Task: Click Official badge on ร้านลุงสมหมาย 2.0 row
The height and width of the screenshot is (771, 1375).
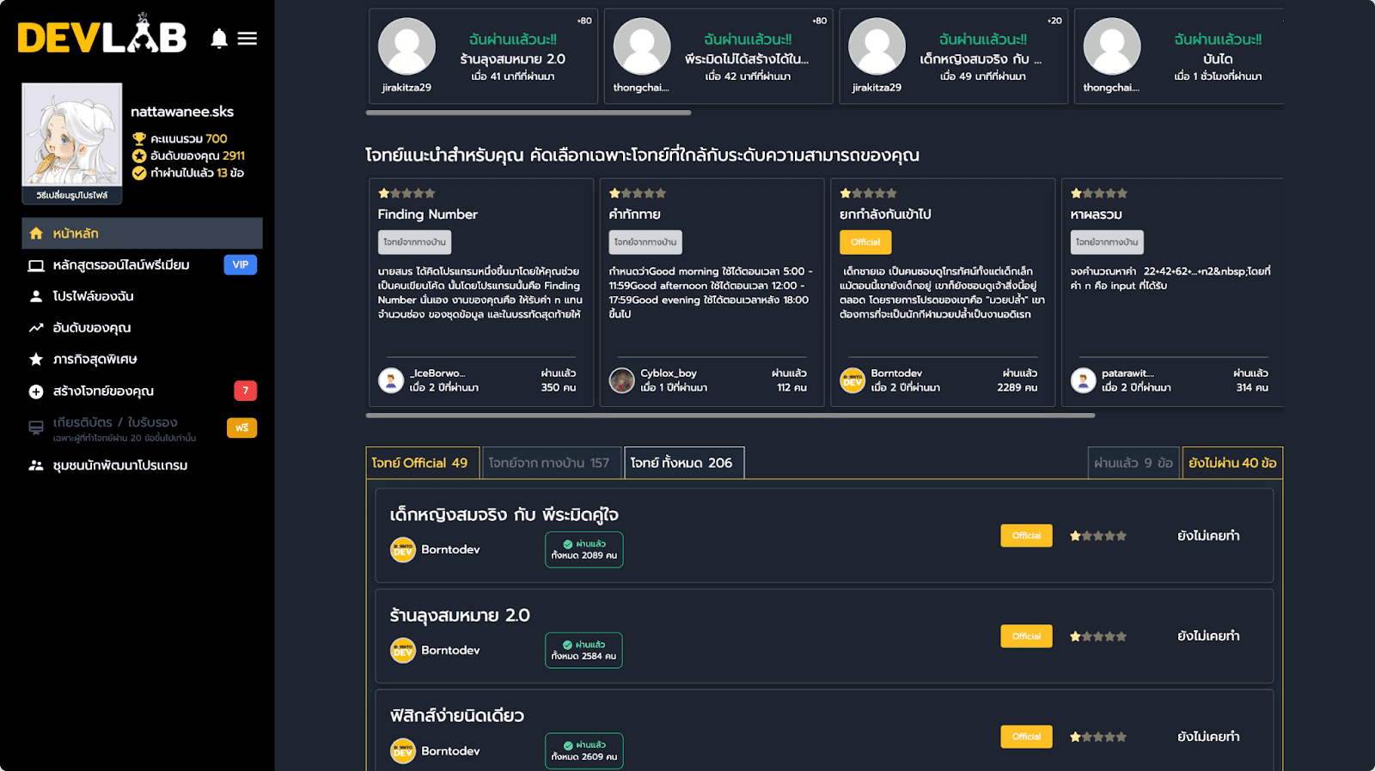Action: (1026, 636)
